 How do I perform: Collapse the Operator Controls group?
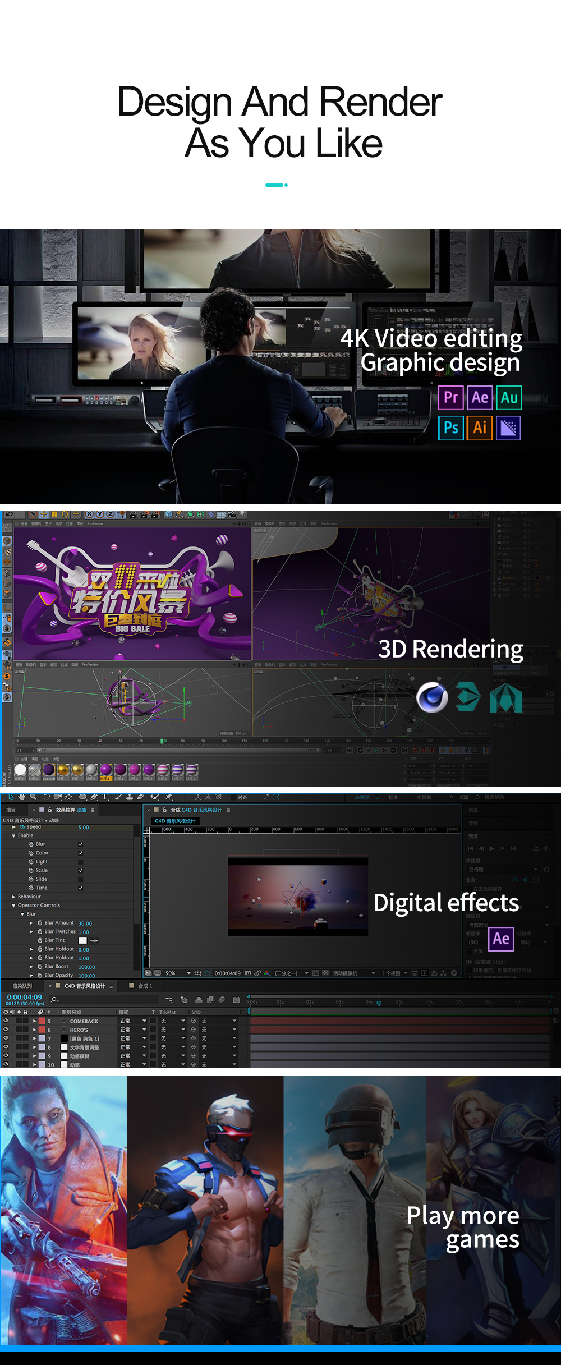point(14,906)
